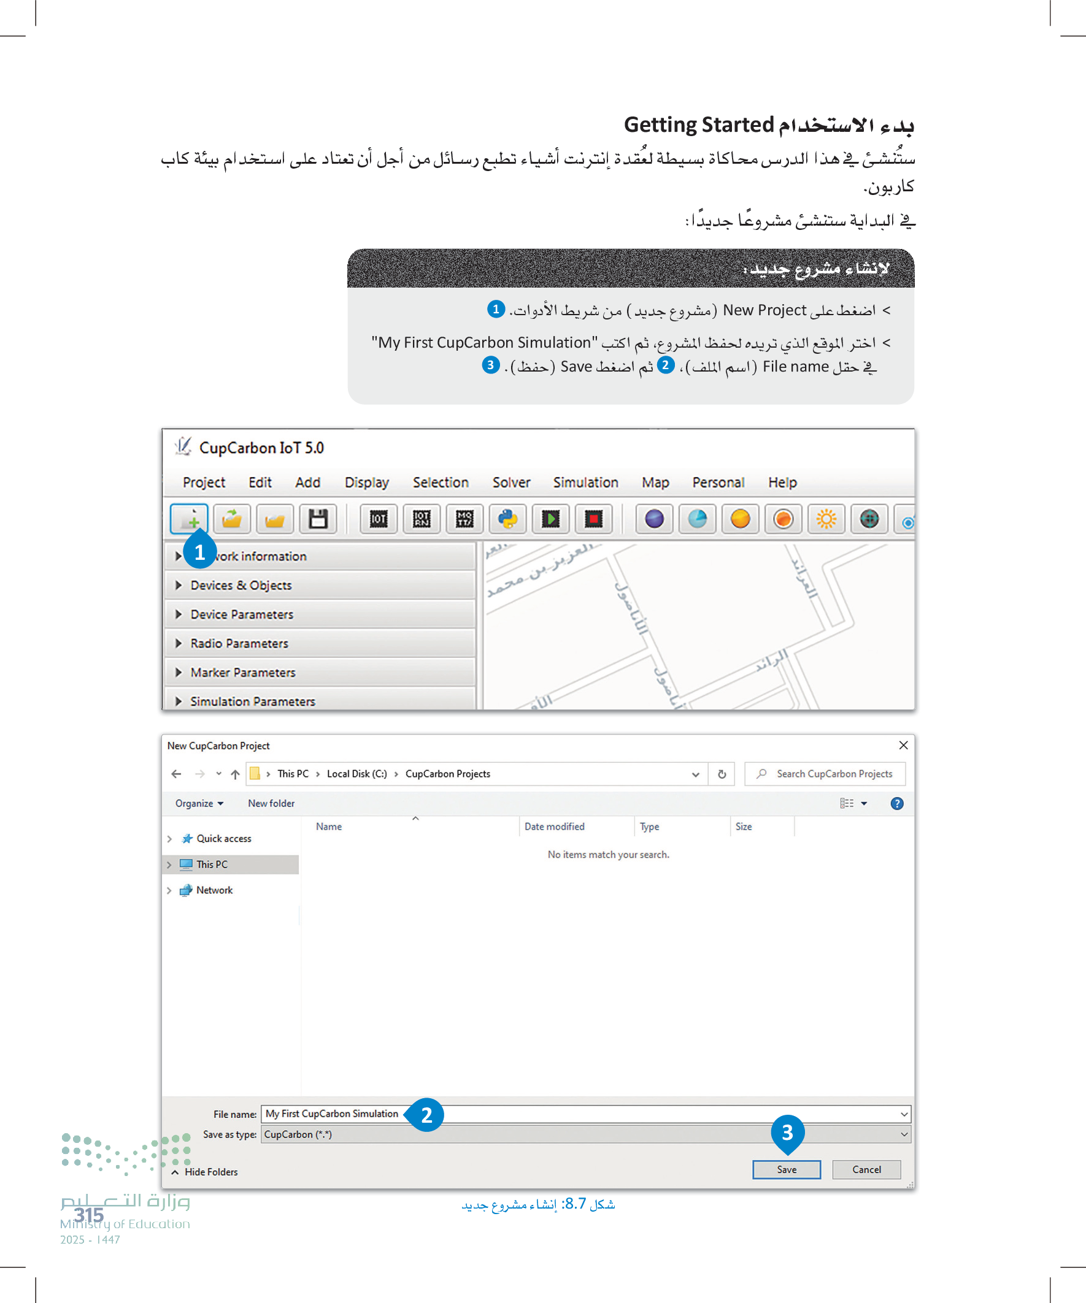
Task: Click the MQTT toolbar icon
Action: coord(464,519)
